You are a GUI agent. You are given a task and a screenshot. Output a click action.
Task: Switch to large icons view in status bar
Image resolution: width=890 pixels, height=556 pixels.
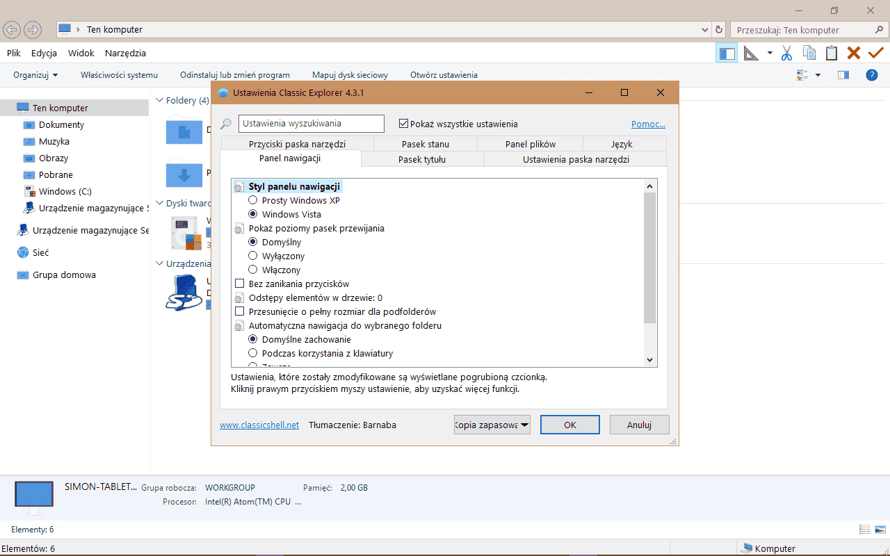(880, 530)
